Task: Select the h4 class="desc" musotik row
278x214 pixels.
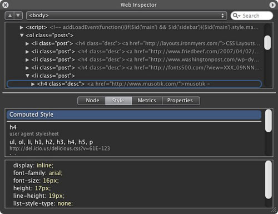Action: [134, 84]
